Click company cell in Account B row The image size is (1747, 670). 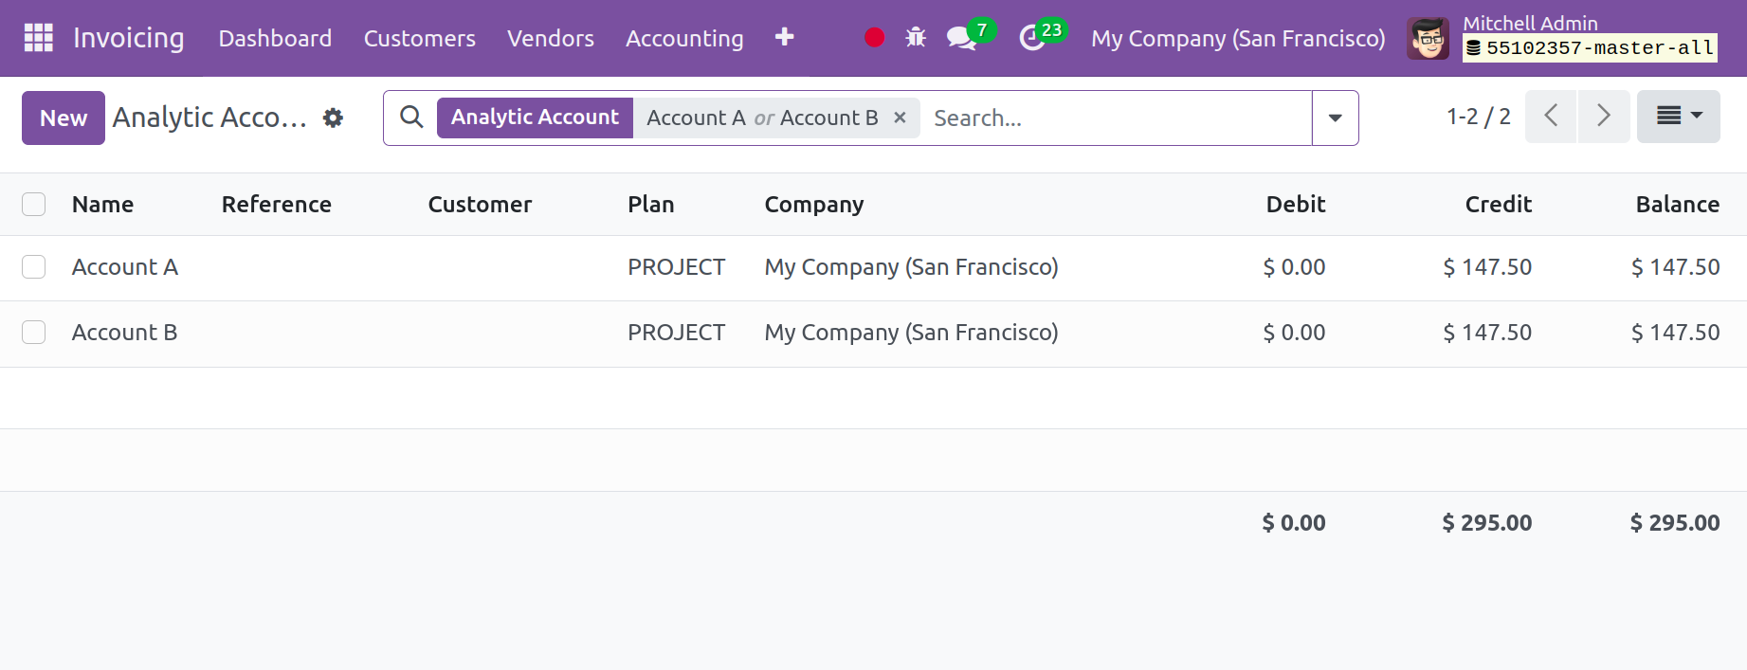click(x=912, y=333)
